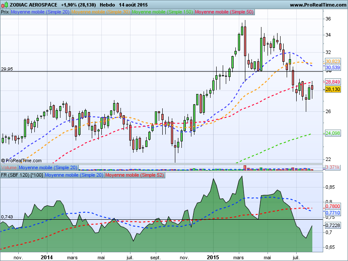Click the 2015 year label on time axis
The height and width of the screenshot is (261, 348).
point(213,258)
